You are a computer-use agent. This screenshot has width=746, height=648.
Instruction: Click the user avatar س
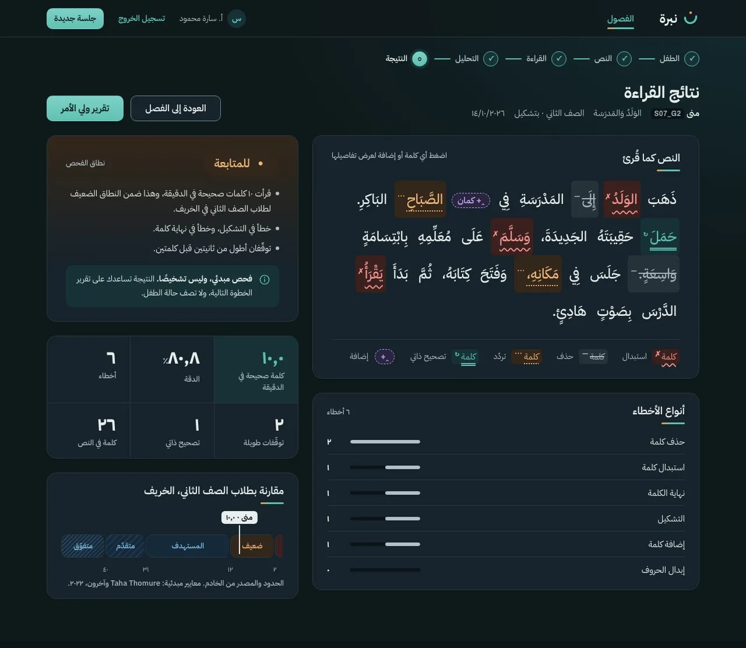point(237,19)
